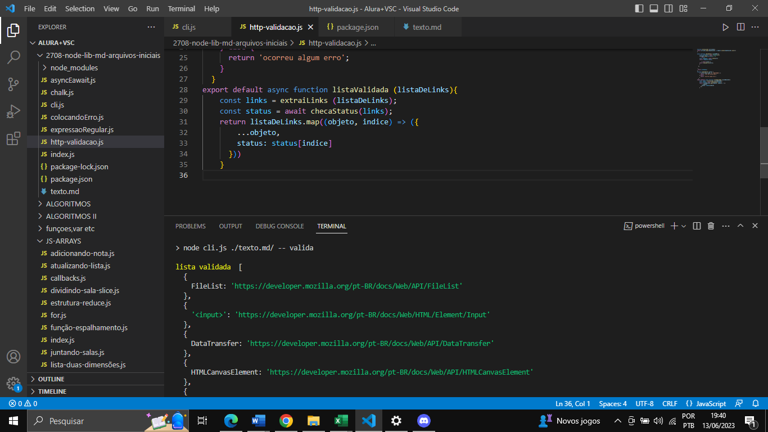The image size is (768, 432).
Task: Open the Selection menu
Action: tap(80, 8)
